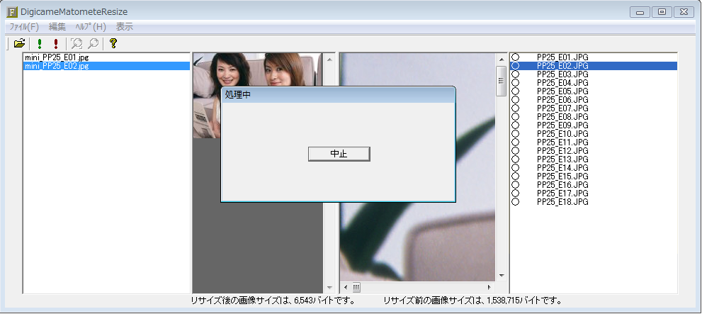Click the 中止 cancel button
The image size is (702, 314).
tap(339, 154)
